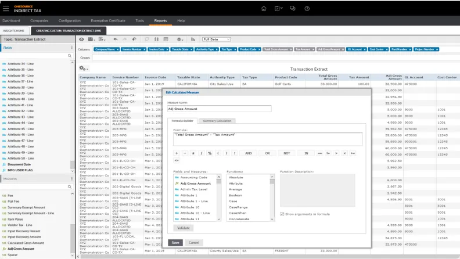Viewport: 460px width, 259px height.
Task: Toggle Show arguments in formula checkbox
Action: click(x=282, y=214)
